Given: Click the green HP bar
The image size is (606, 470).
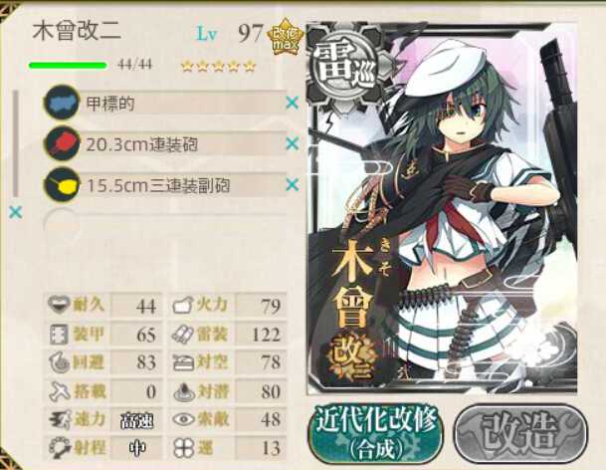Looking at the screenshot, I should 68,65.
